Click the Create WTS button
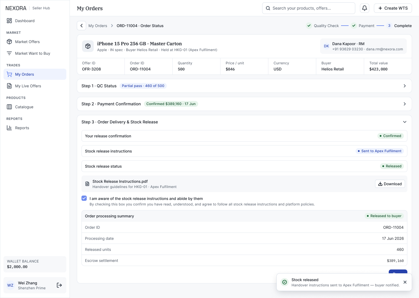 coord(393,8)
